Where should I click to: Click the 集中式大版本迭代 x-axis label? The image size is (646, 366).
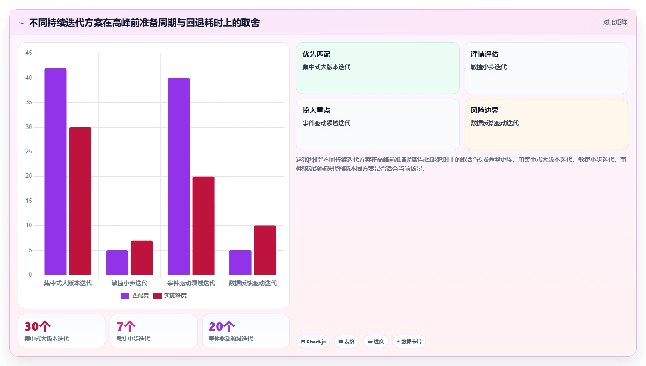tap(68, 283)
